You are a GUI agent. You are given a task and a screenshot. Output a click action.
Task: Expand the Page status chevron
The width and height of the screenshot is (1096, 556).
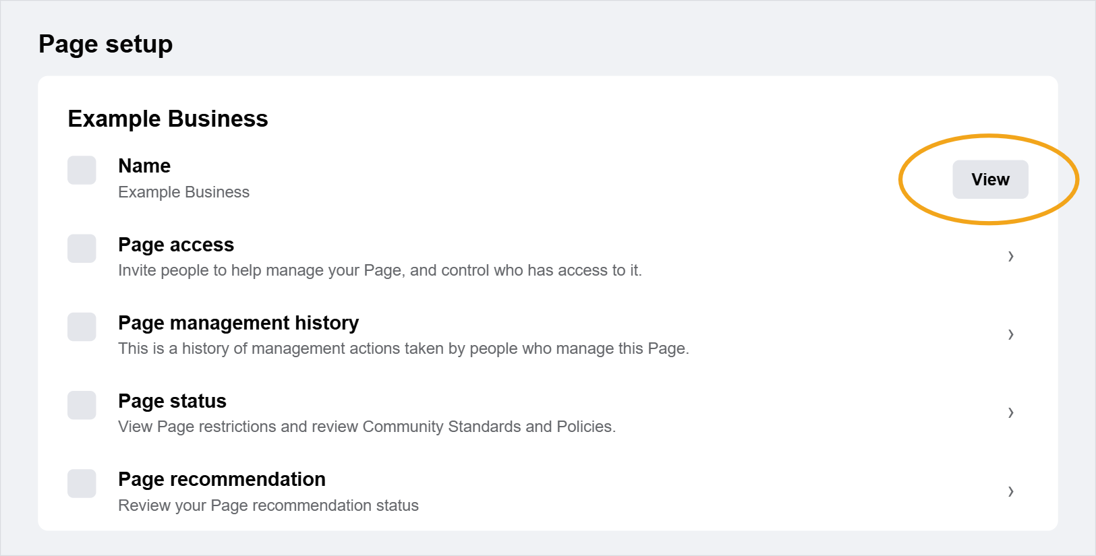[1010, 412]
